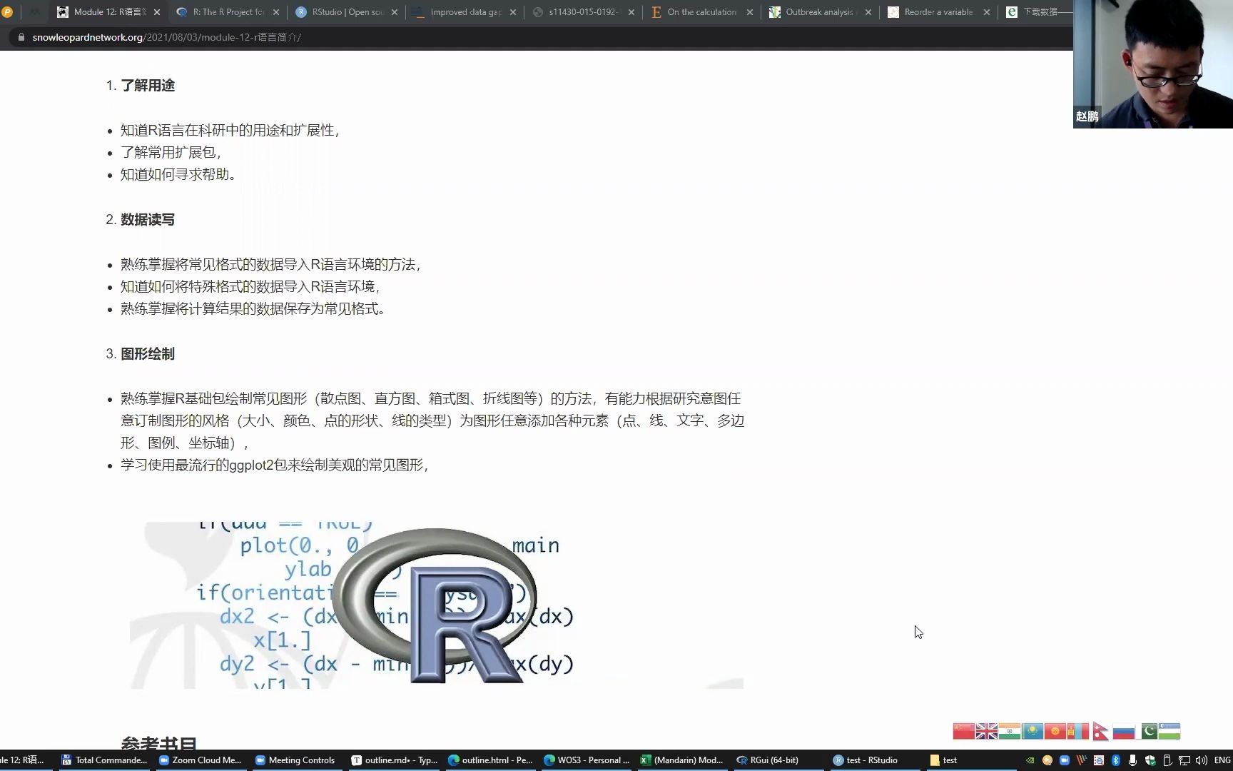Open Windows Security from the system tray
The width and height of the screenshot is (1233, 771).
tap(1152, 760)
